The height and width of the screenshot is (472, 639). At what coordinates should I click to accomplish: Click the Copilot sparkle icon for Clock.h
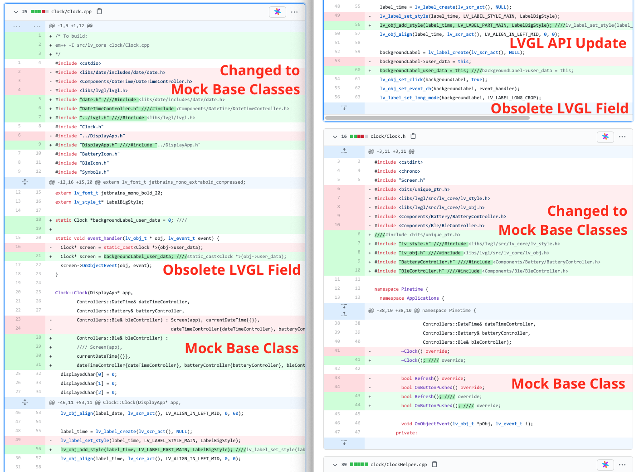tap(605, 136)
